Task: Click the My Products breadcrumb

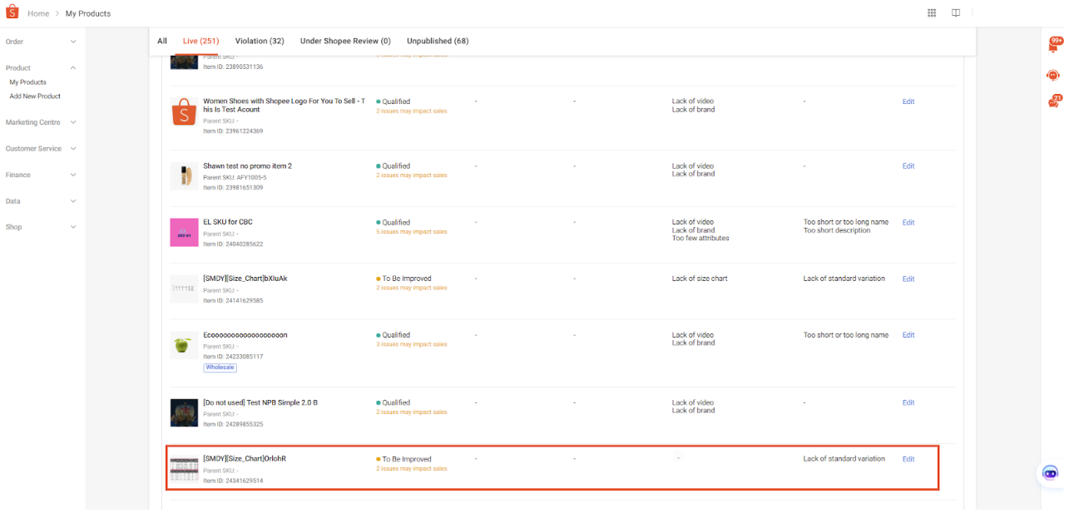Action: coord(88,13)
